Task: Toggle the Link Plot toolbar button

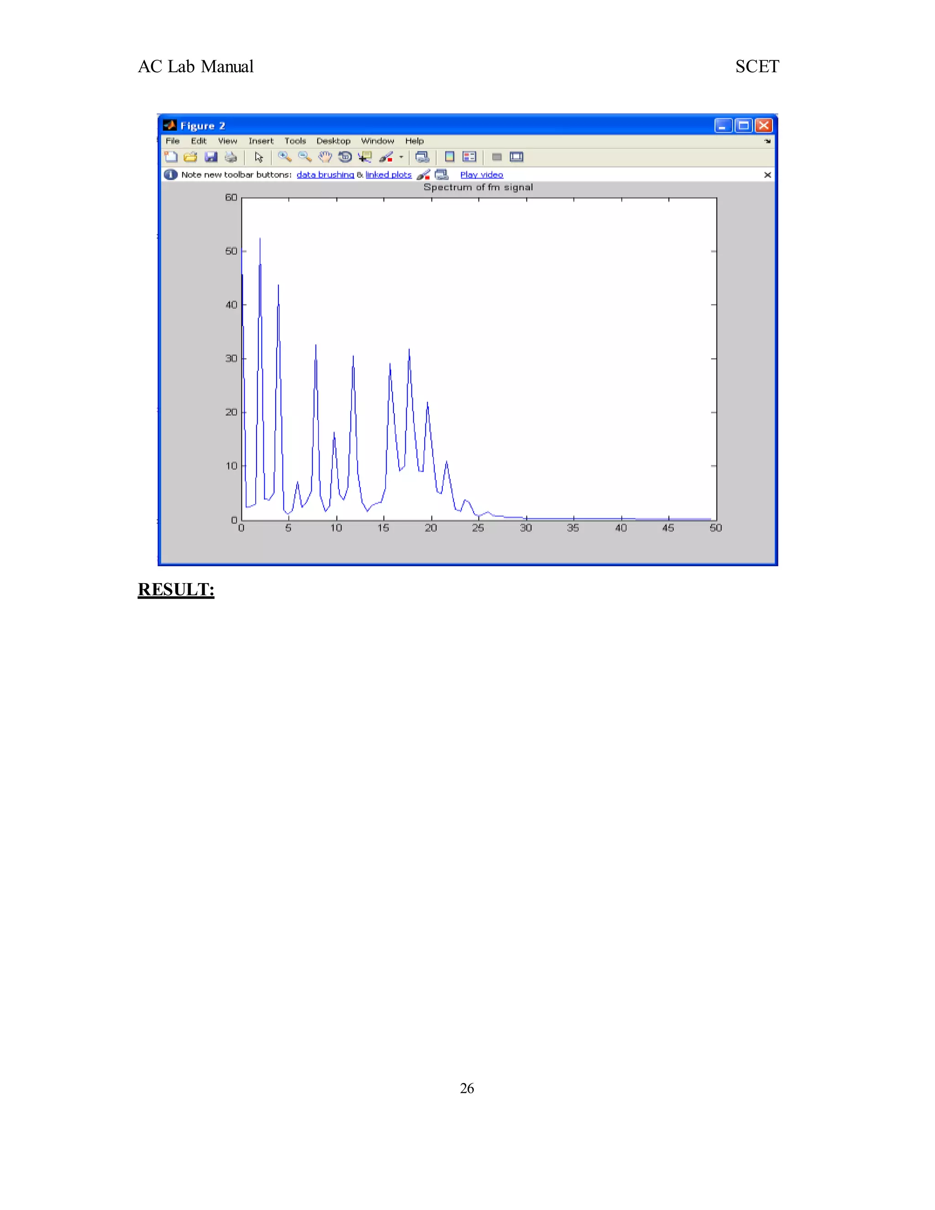Action: [x=423, y=158]
